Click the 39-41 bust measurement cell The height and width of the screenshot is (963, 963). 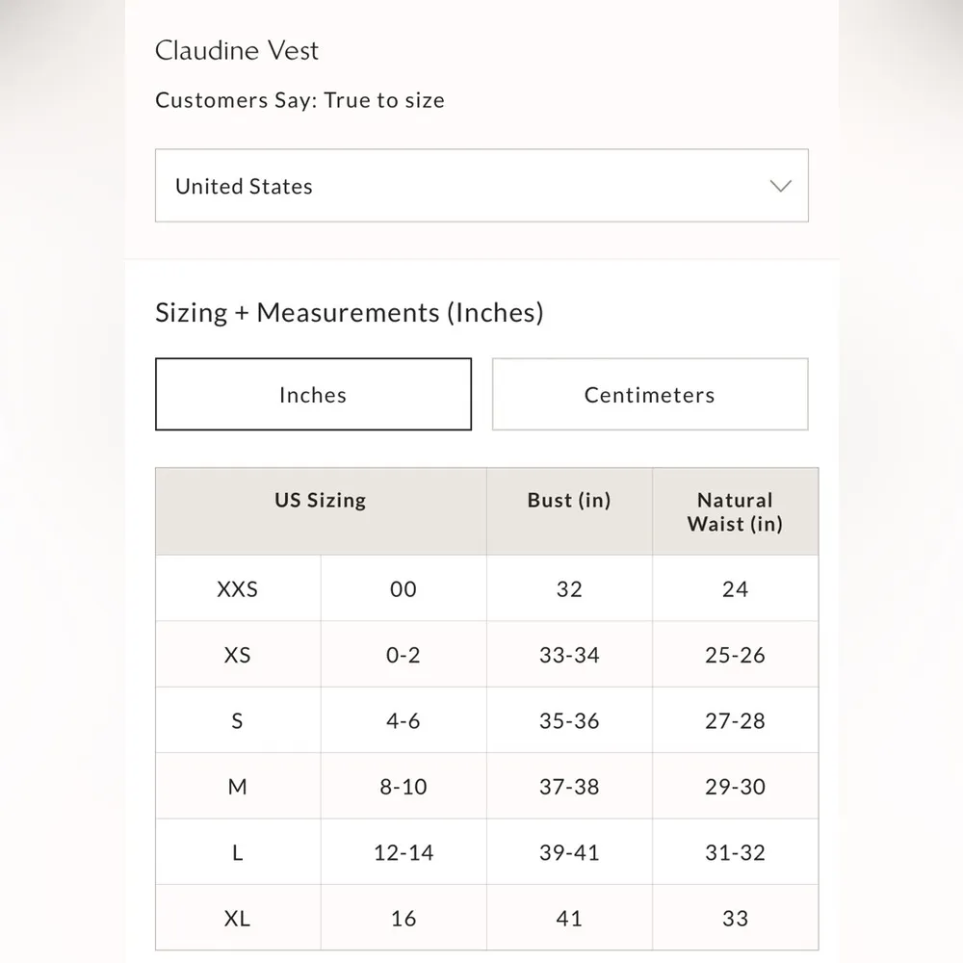point(569,852)
